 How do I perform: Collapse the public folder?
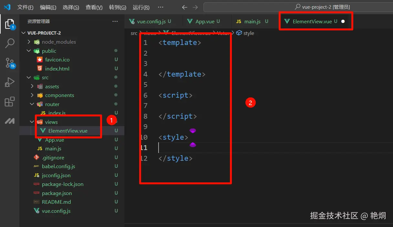(x=49, y=51)
